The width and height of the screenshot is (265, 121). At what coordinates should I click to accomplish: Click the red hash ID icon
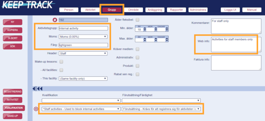[x=55, y=20]
